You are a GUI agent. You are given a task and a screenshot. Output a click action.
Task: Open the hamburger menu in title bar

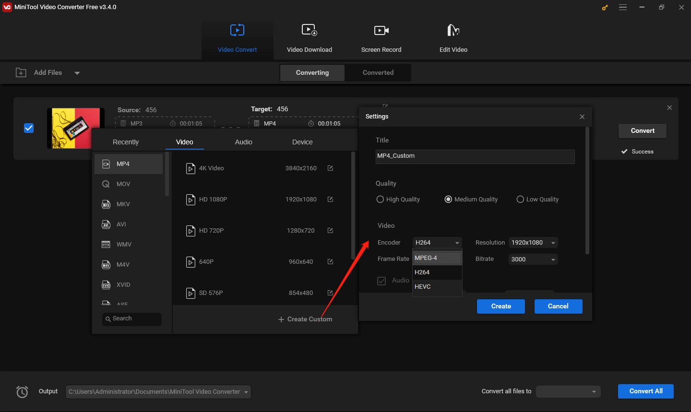[623, 7]
